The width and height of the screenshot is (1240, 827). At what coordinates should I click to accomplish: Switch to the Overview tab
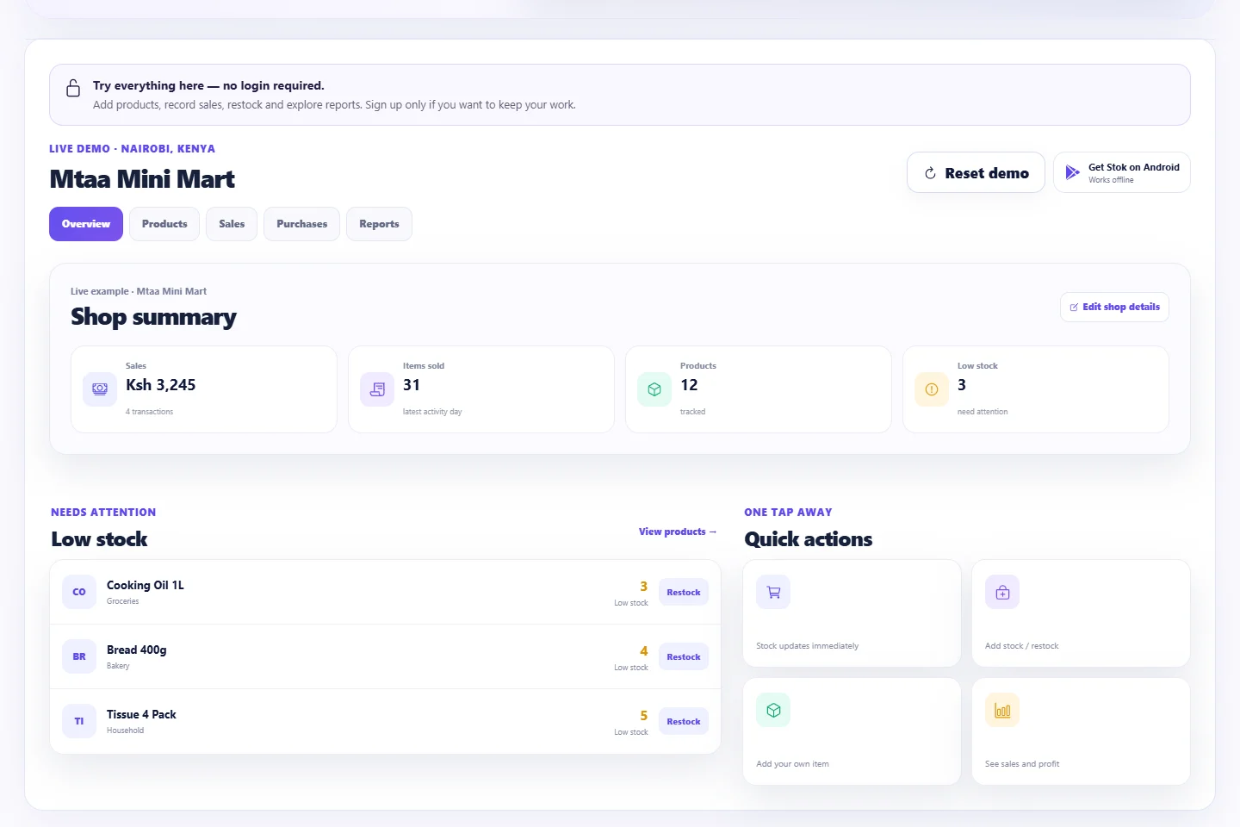[x=86, y=224]
